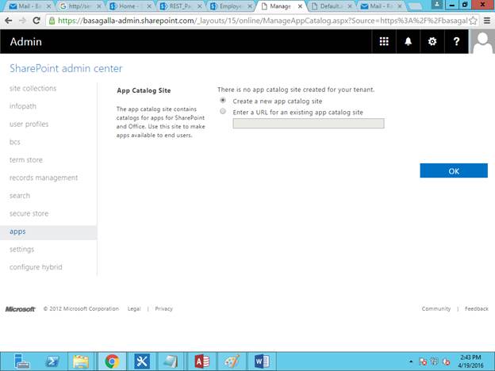Viewport: 495px width, 371px height.
Task: Go forward with the browser forward arrow
Action: tap(22, 21)
